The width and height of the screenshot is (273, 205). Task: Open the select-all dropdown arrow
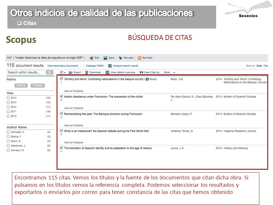point(65,73)
